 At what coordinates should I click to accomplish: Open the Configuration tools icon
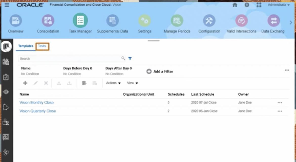pyautogui.click(x=209, y=20)
